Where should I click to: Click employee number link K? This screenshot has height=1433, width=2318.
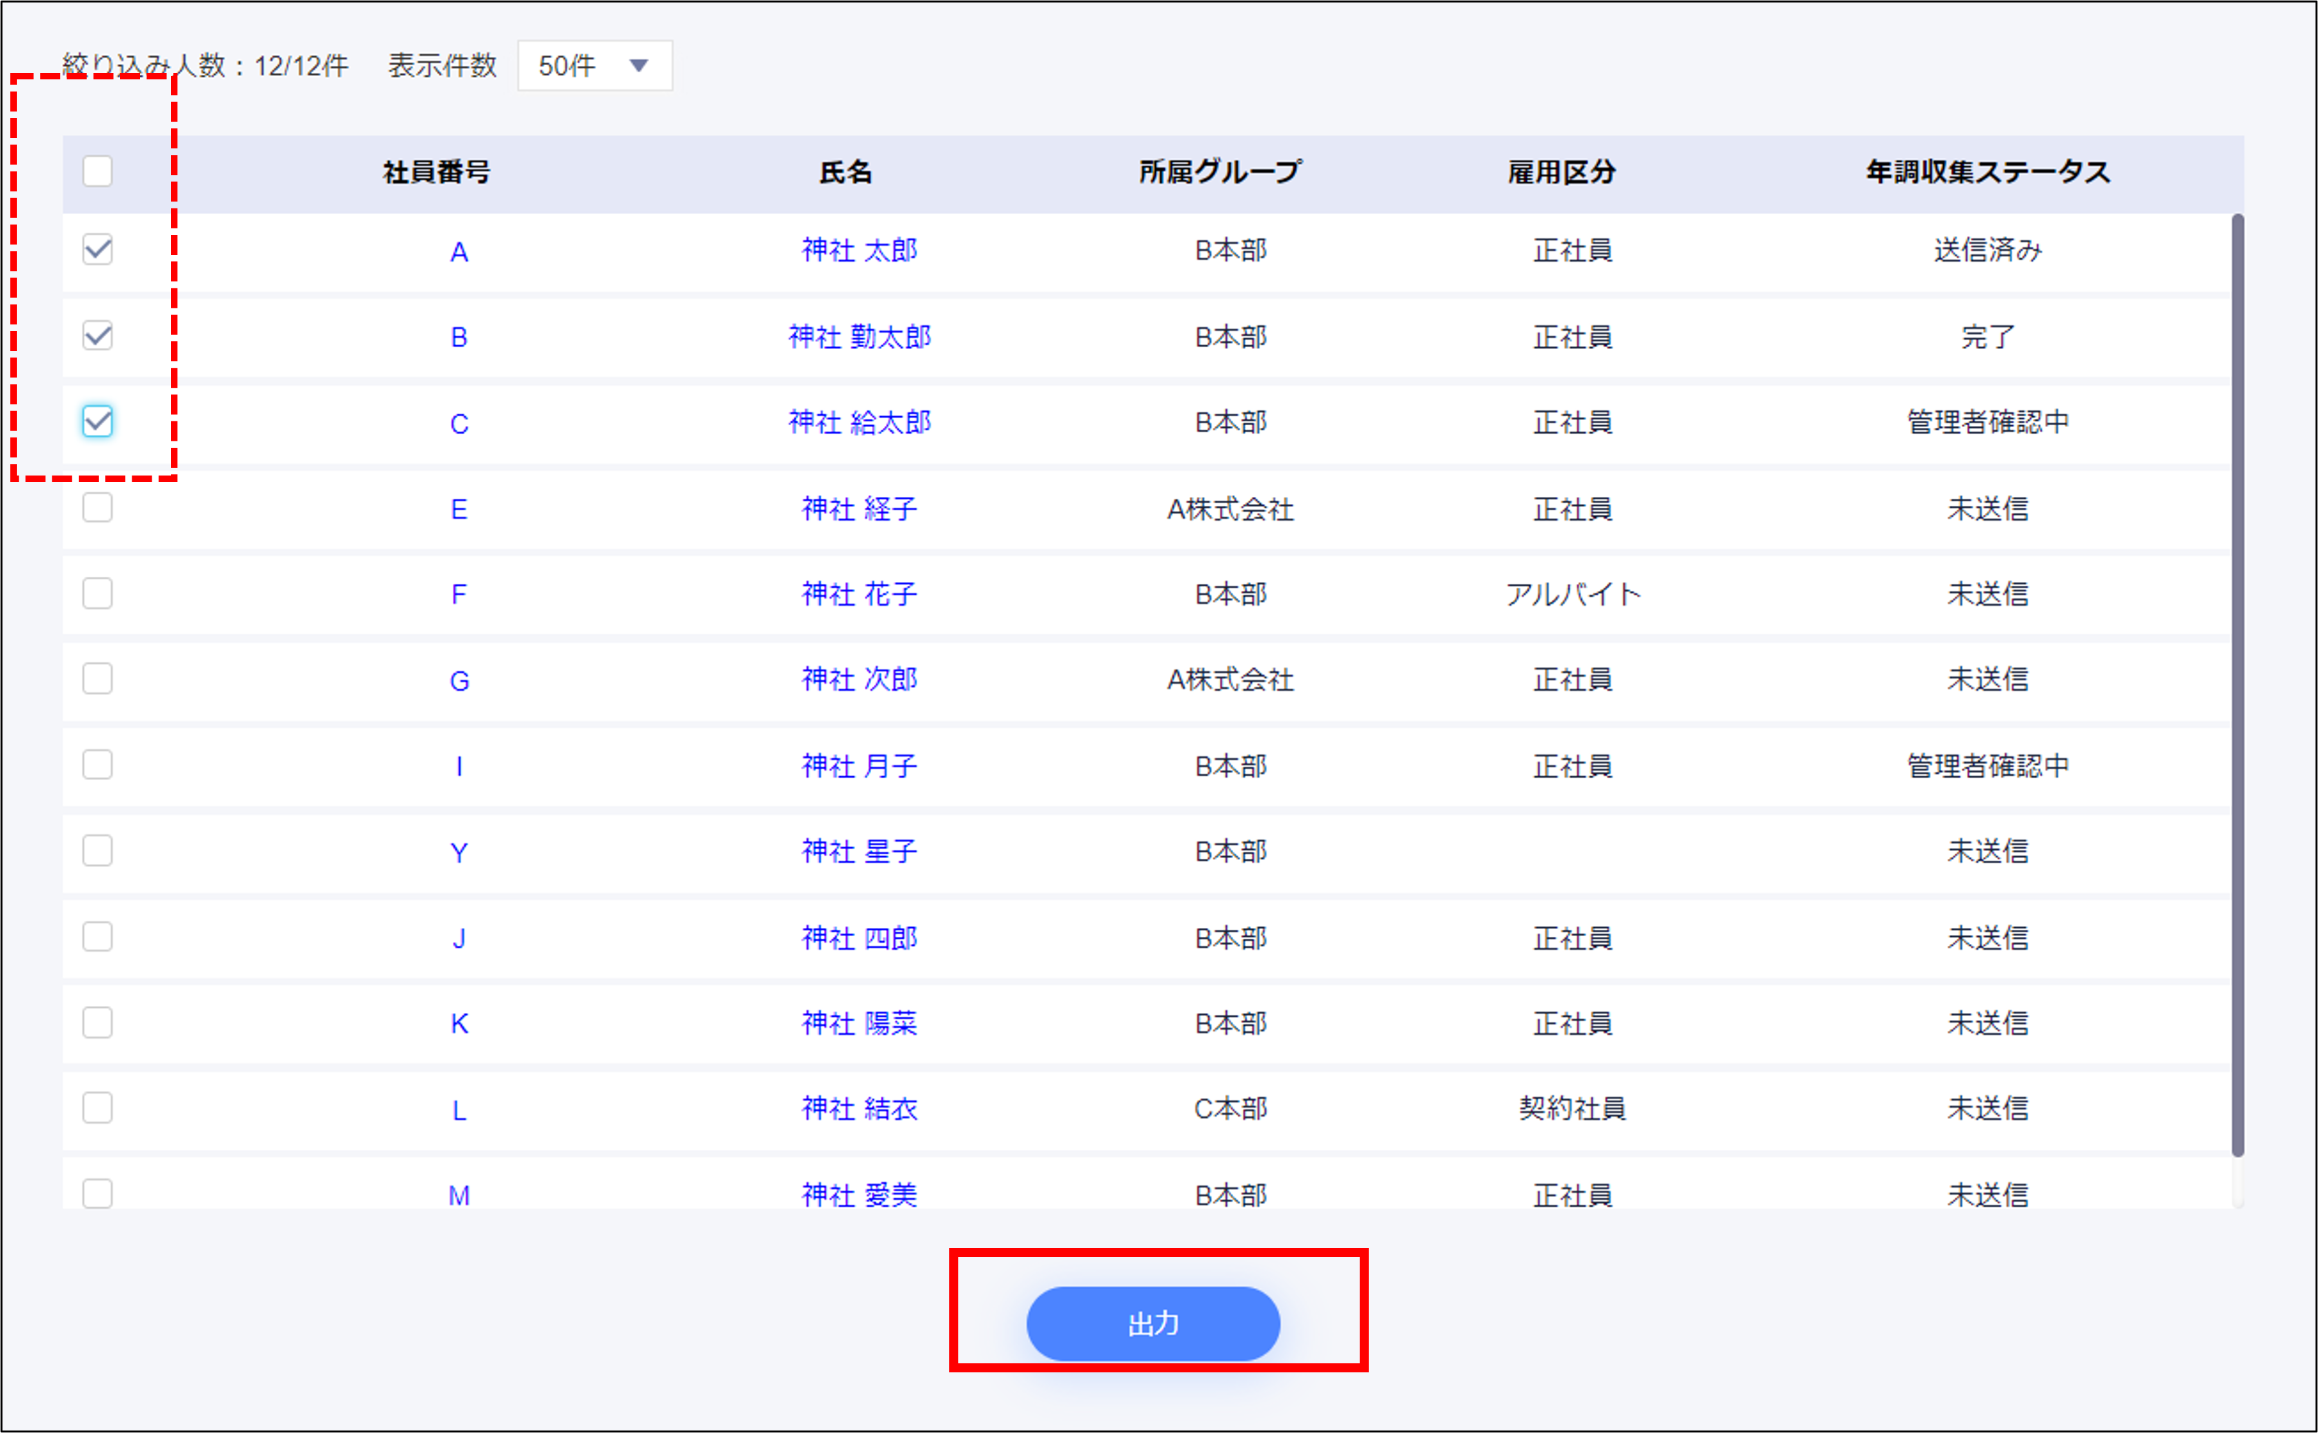point(459,1023)
